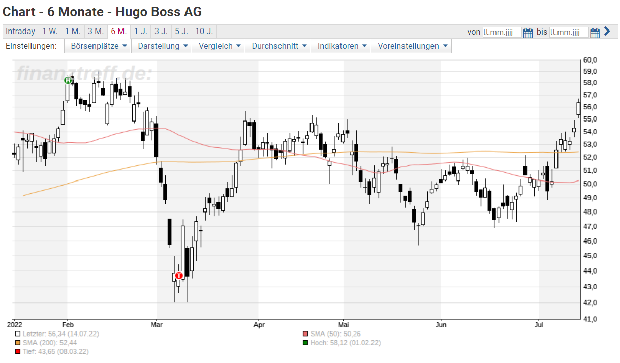Click the 'Apr' x-axis label

coord(259,324)
